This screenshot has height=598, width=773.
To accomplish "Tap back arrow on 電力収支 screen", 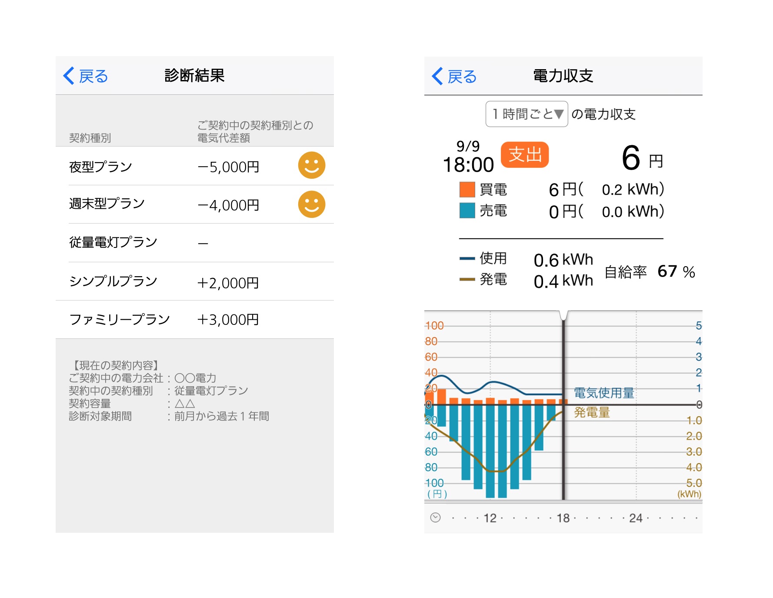I will pyautogui.click(x=438, y=76).
